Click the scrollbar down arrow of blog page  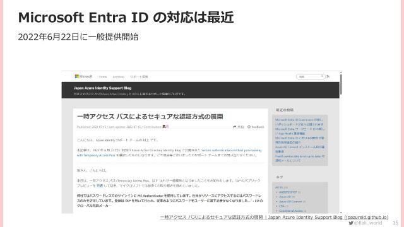point(341,212)
